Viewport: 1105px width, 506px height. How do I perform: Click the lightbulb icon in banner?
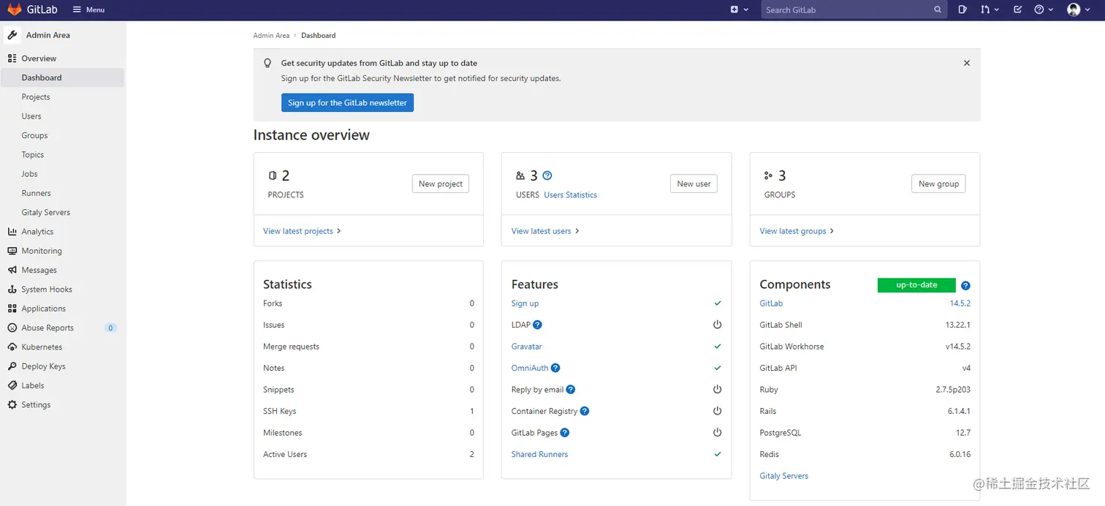point(267,64)
